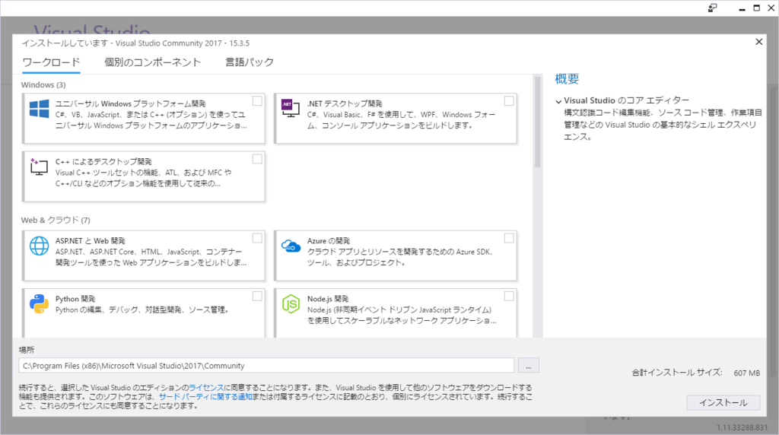Check C++ によるデスクトップ開発 workload

(257, 159)
